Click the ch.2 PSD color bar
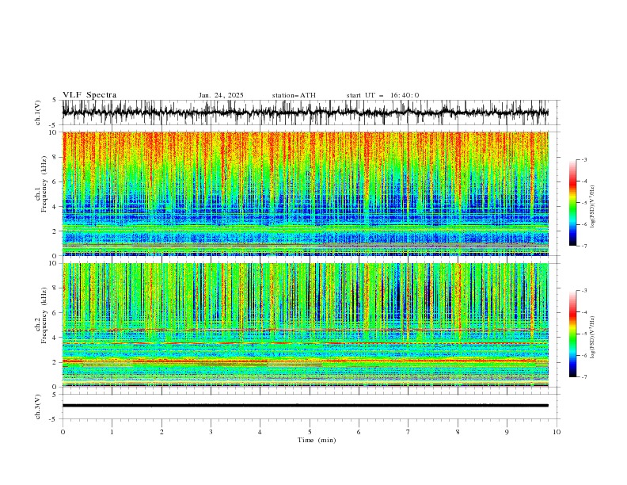This screenshot has width=627, height=485. pyautogui.click(x=573, y=334)
